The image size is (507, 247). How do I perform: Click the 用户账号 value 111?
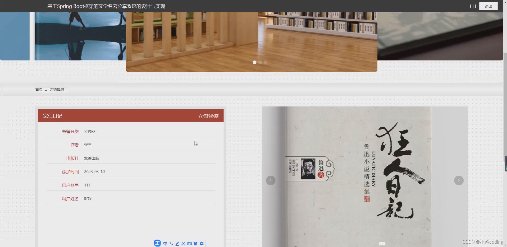click(x=87, y=185)
